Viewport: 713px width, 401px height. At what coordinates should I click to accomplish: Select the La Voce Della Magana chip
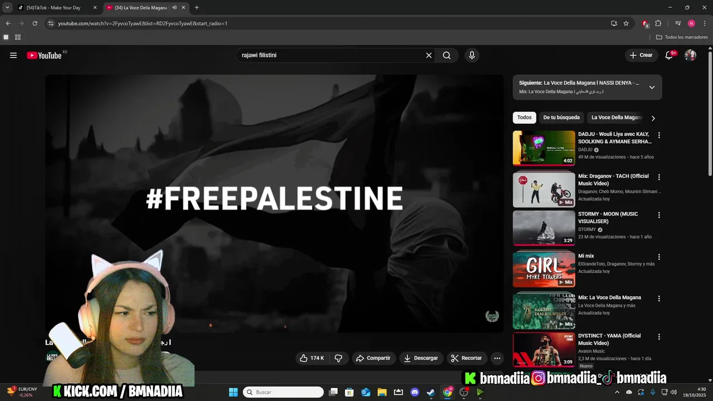coord(617,118)
